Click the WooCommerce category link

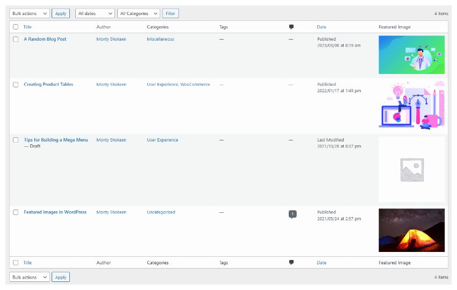pyautogui.click(x=195, y=85)
